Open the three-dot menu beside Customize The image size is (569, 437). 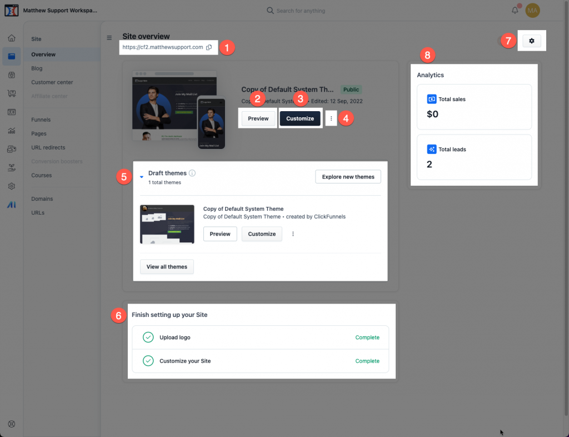pyautogui.click(x=331, y=118)
